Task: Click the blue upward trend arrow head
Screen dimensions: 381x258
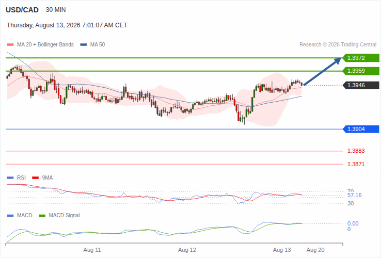Action: coord(338,61)
